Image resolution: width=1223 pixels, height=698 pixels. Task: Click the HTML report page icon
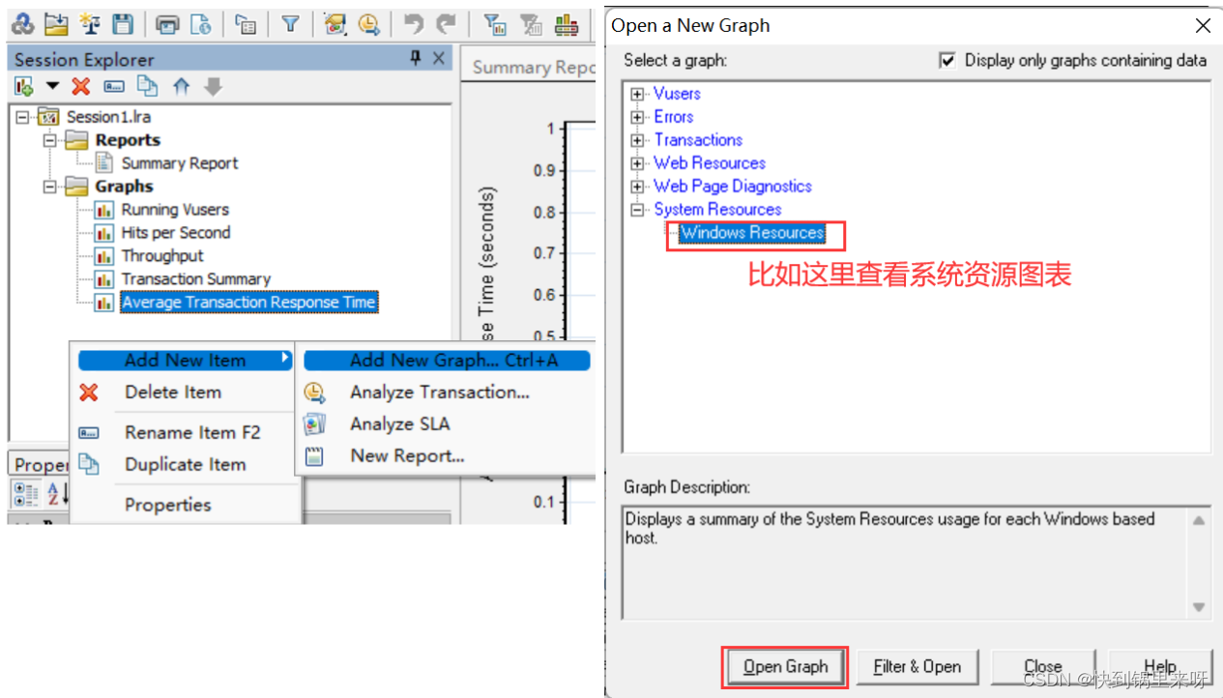click(200, 24)
